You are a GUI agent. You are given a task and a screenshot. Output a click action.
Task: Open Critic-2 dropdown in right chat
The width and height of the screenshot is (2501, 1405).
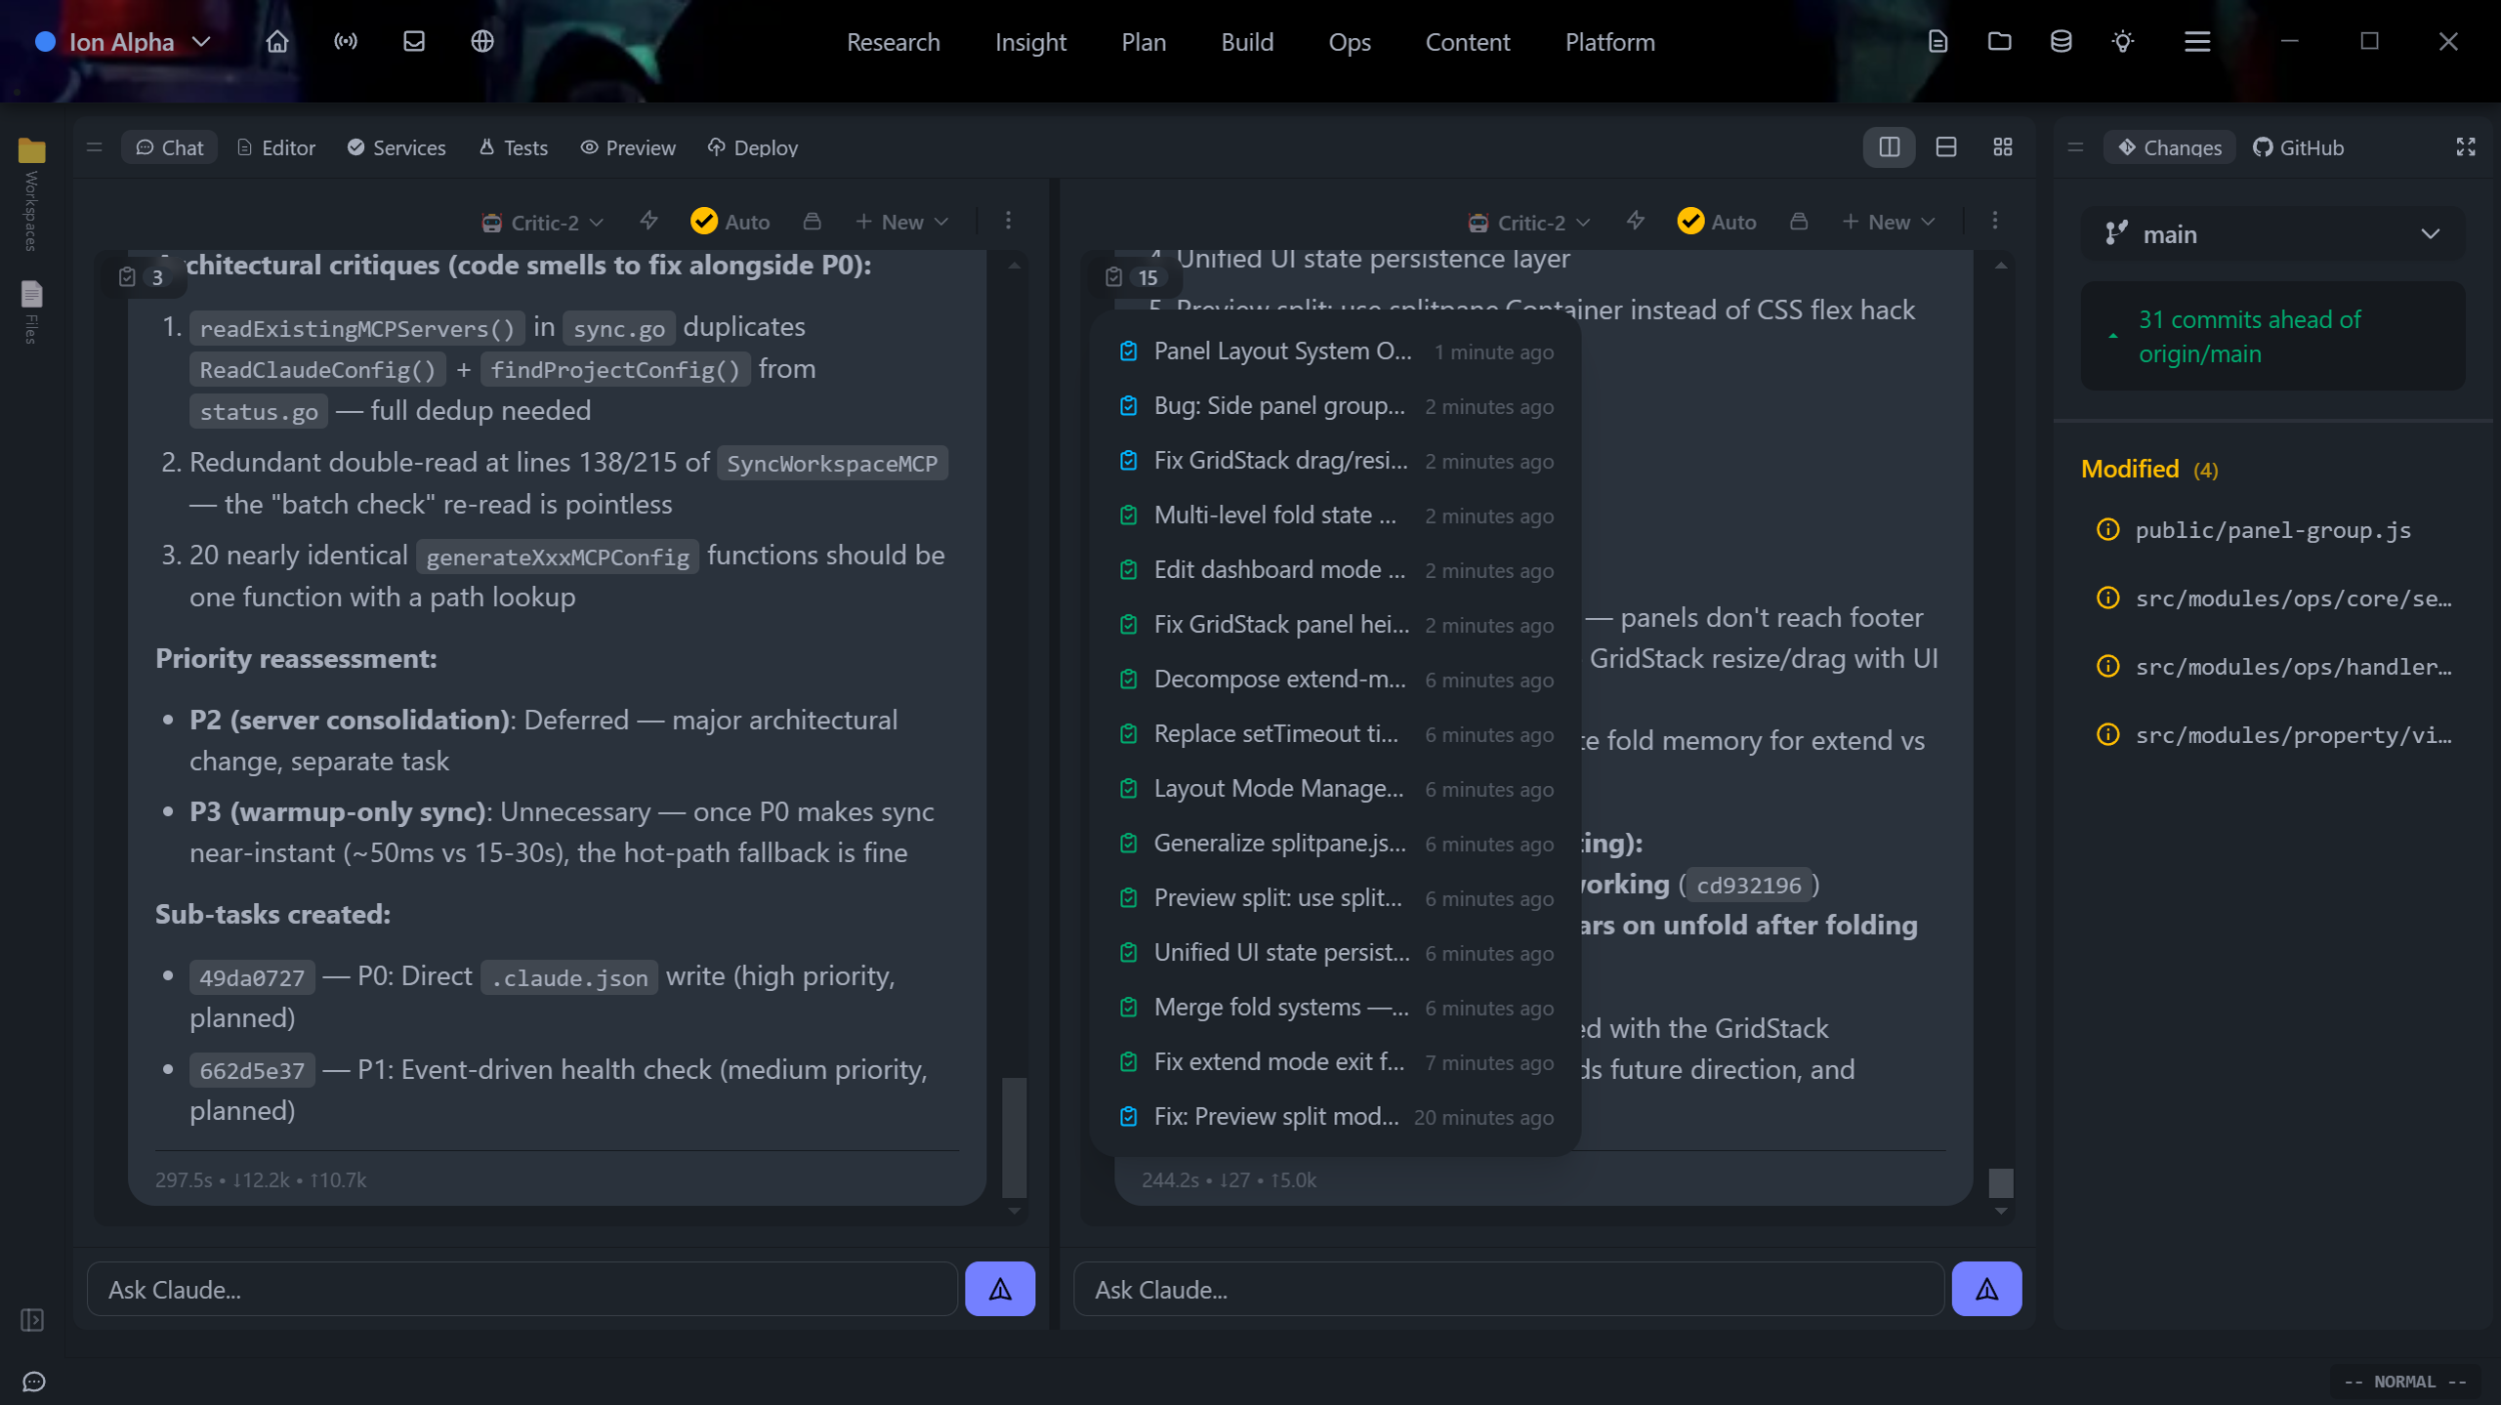tap(1529, 223)
